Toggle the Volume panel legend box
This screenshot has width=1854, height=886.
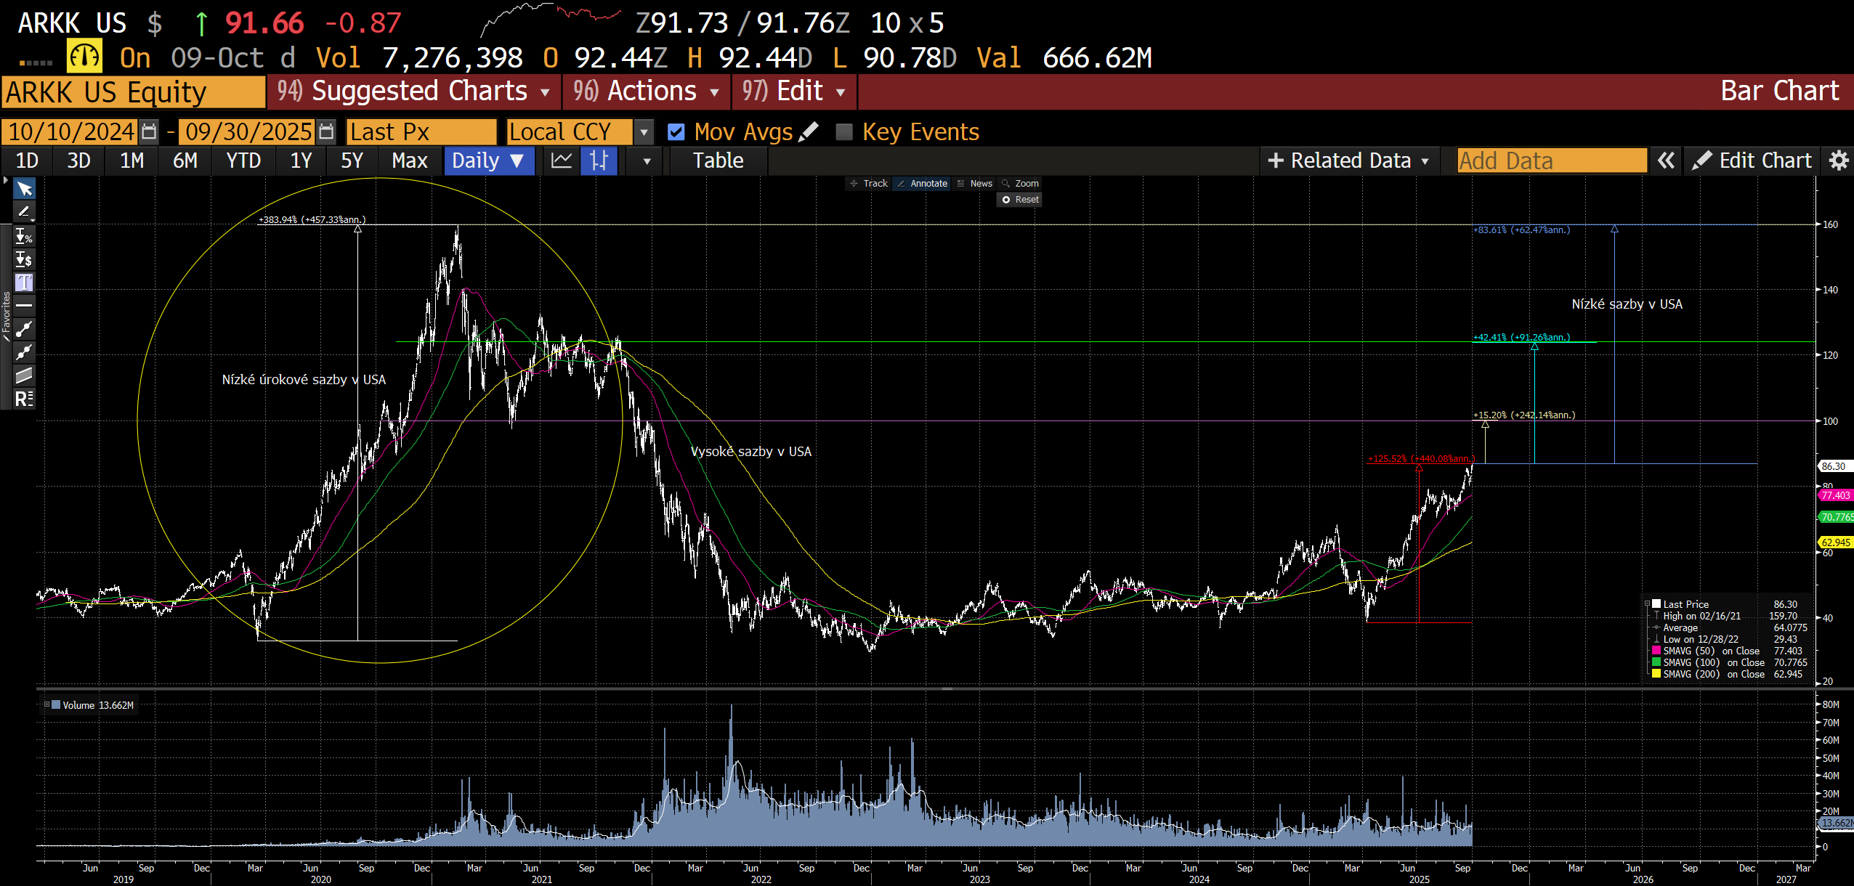pos(46,704)
